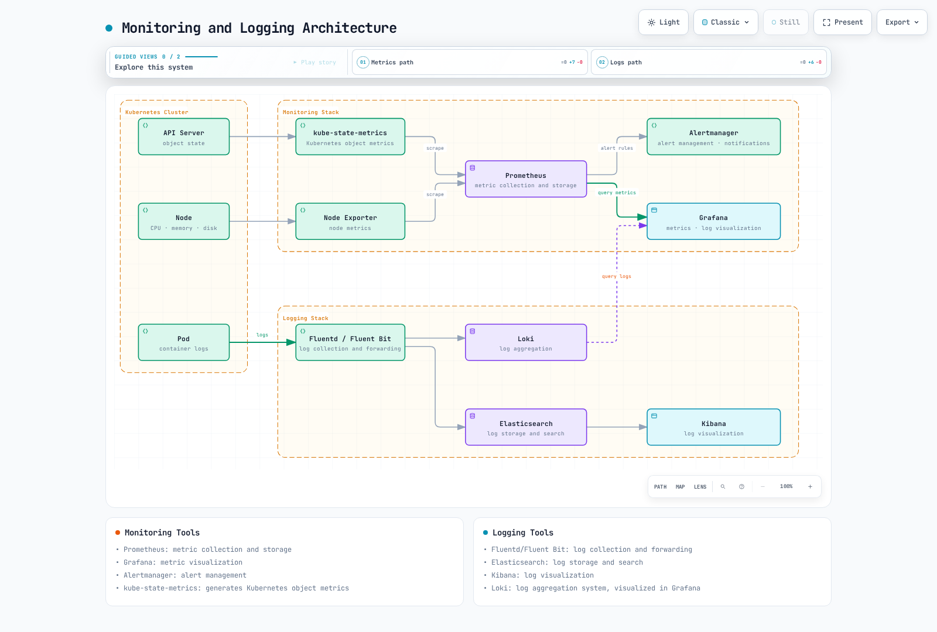Click the database icon on Loki node

(473, 331)
